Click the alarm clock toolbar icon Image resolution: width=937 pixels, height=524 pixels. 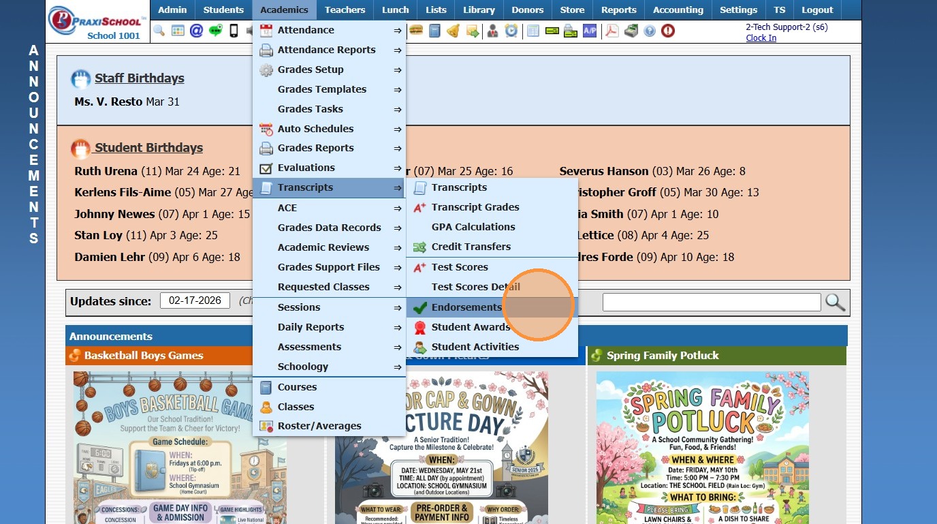click(x=511, y=31)
